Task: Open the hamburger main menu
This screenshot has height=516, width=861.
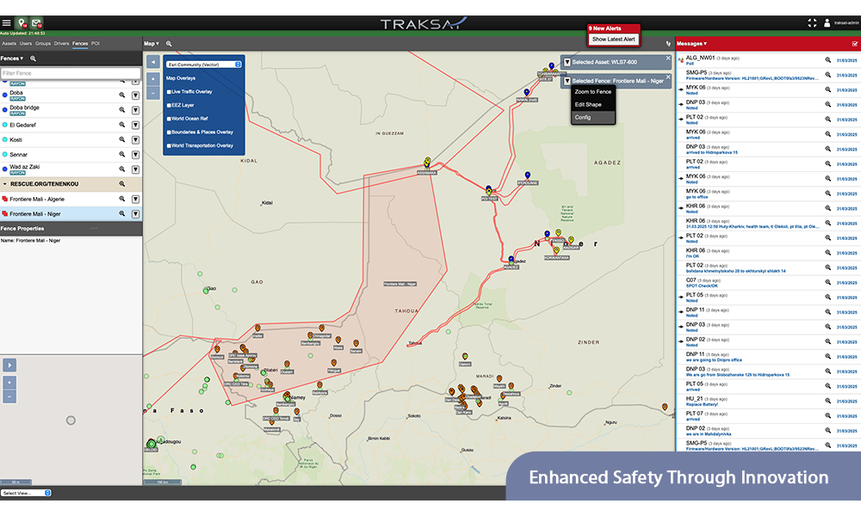Action: tap(7, 23)
